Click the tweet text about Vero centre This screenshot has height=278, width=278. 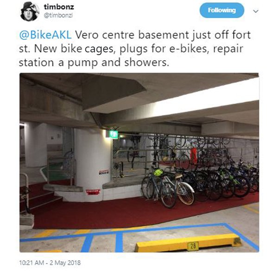pos(135,49)
